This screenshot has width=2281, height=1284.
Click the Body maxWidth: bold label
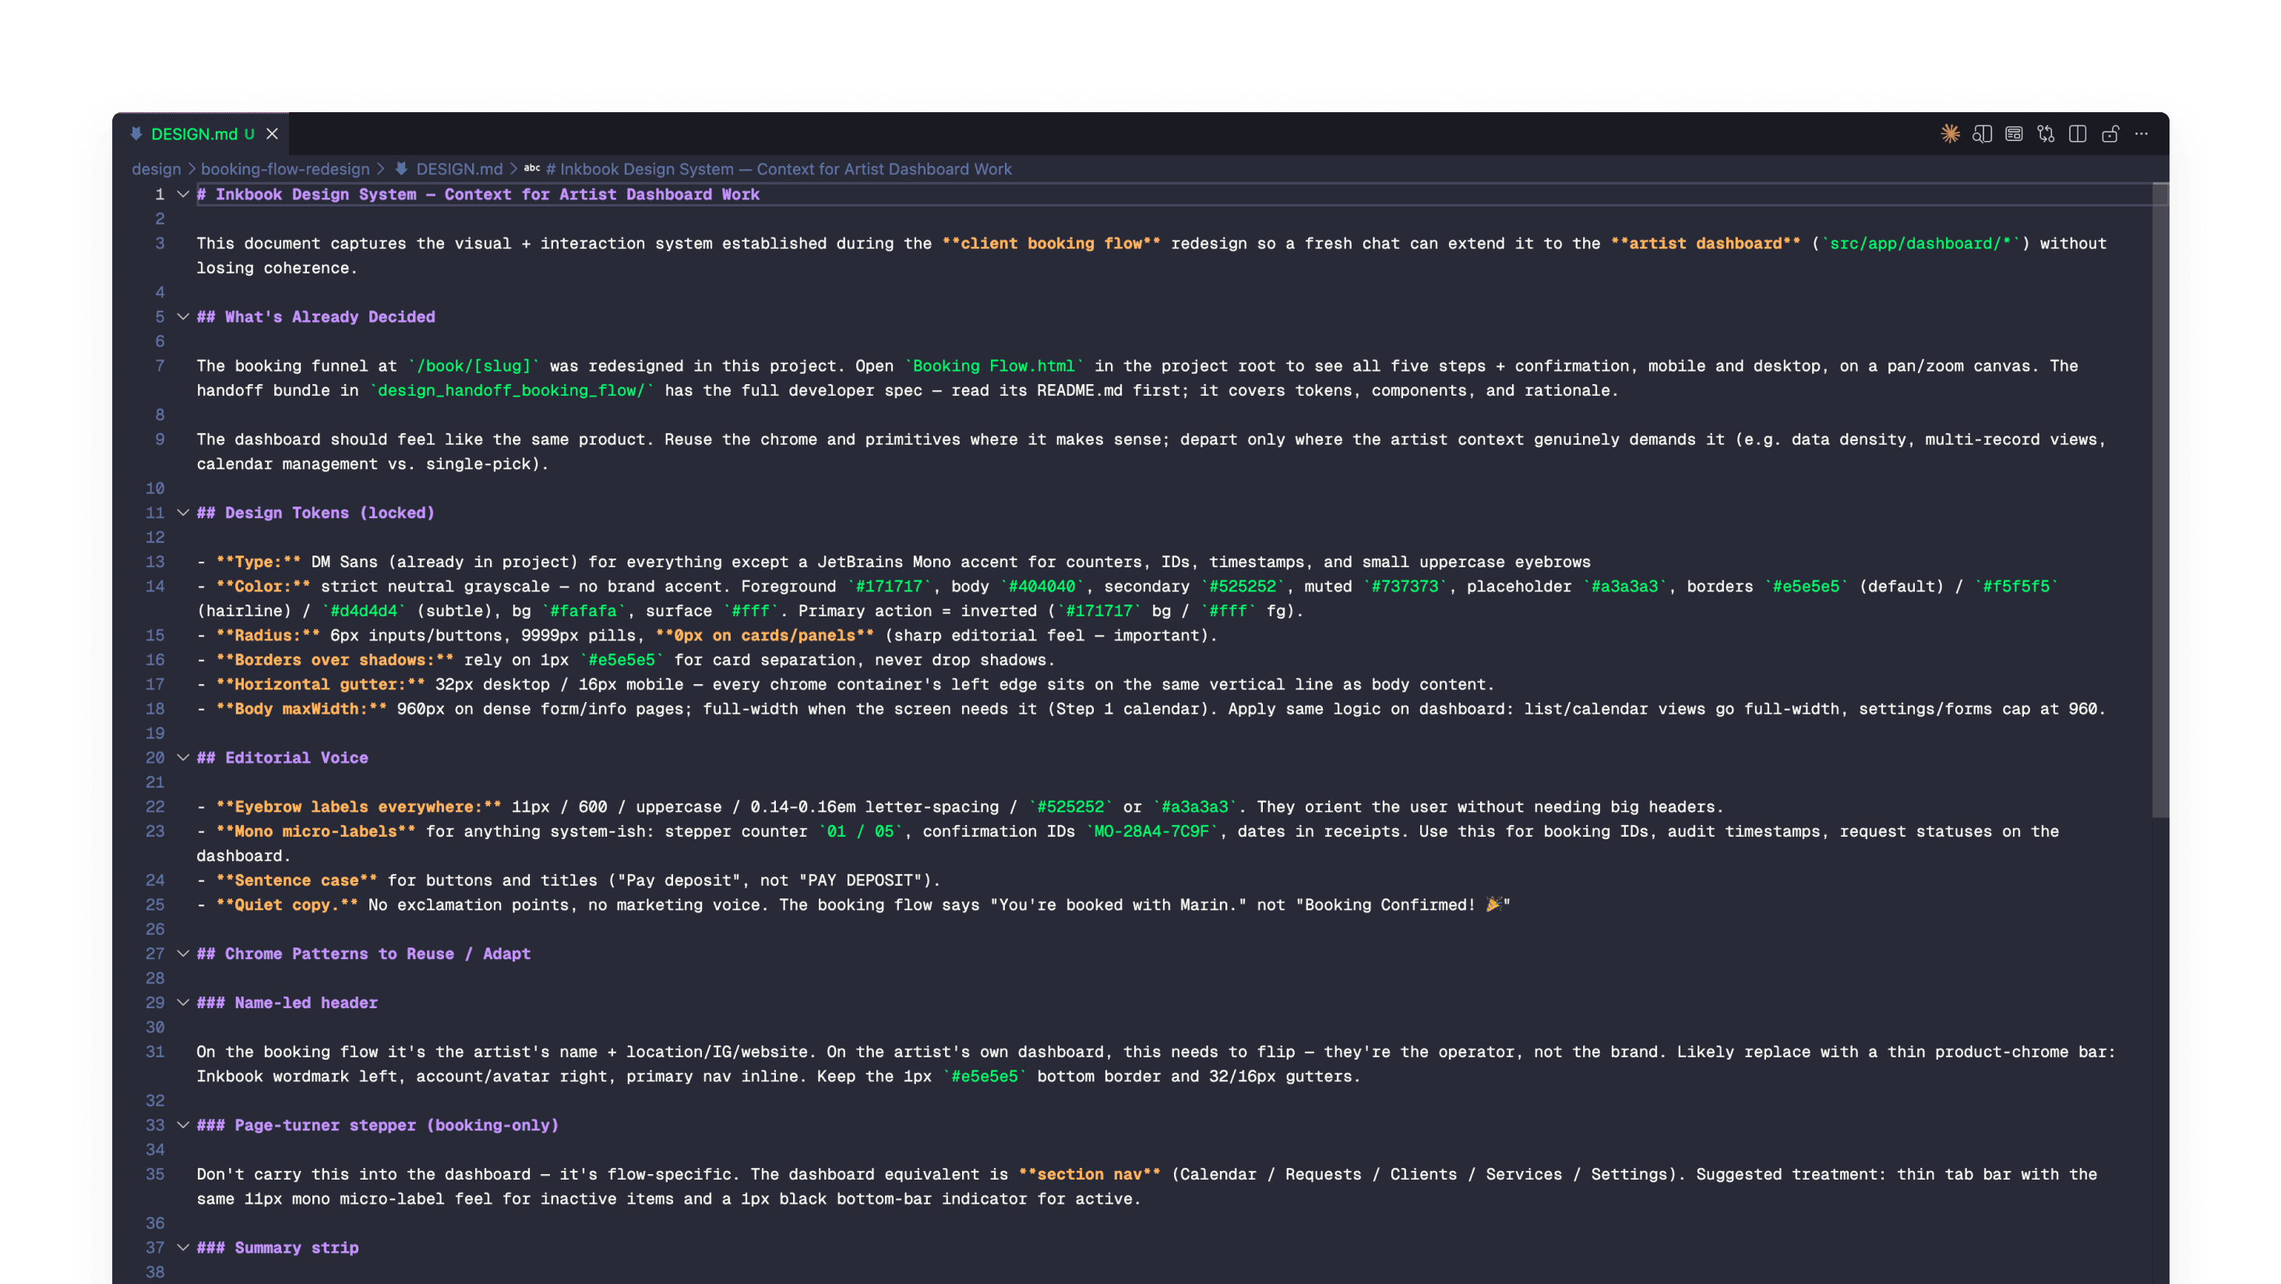tap(301, 709)
